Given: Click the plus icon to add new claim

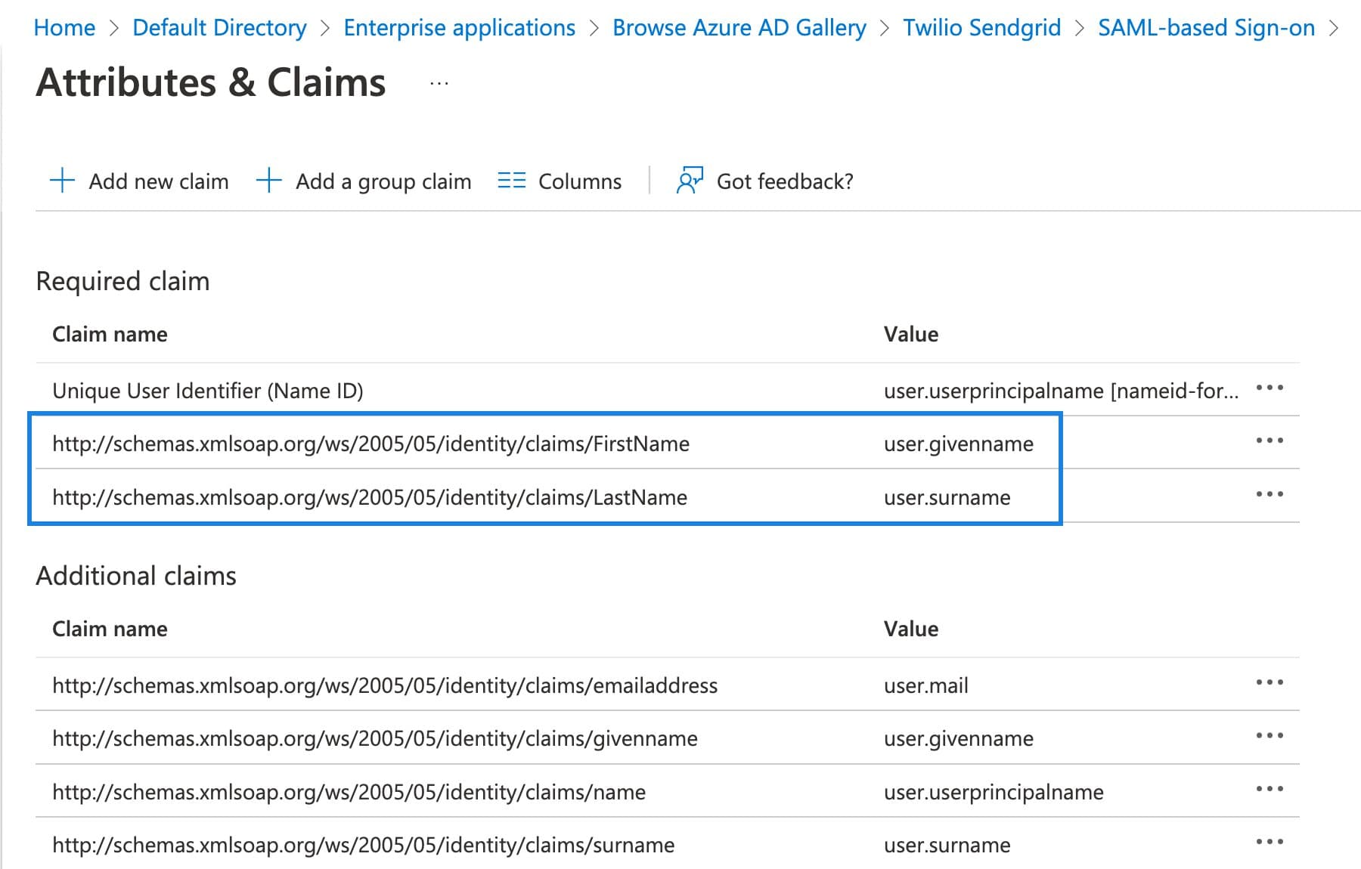Looking at the screenshot, I should tap(61, 181).
